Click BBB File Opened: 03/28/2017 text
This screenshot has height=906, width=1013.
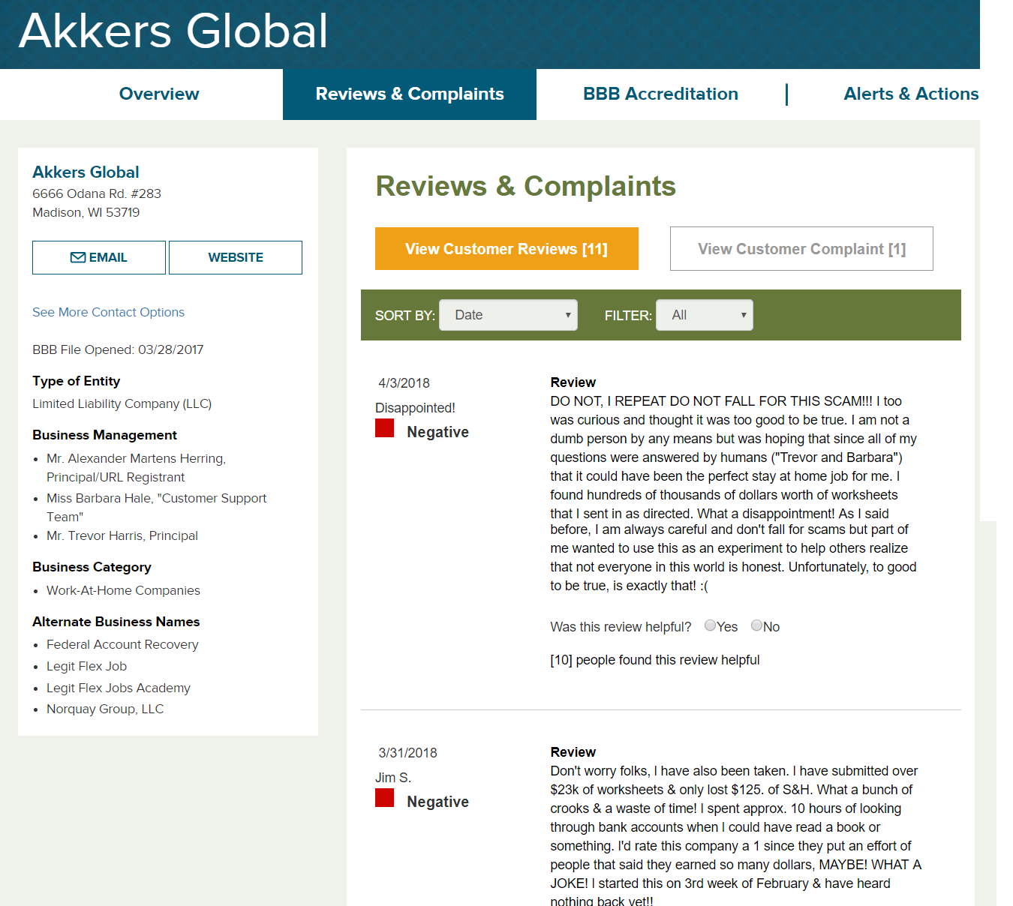pyautogui.click(x=118, y=349)
